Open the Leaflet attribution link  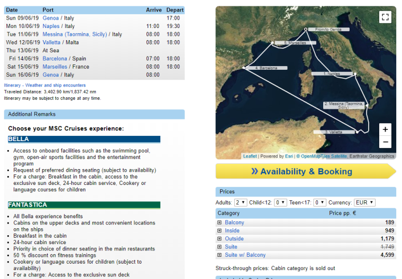tap(250, 156)
